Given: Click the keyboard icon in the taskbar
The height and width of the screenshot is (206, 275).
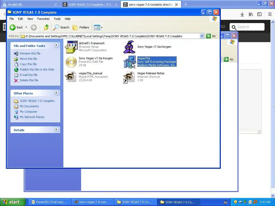Looking at the screenshot, I should pos(226,202).
